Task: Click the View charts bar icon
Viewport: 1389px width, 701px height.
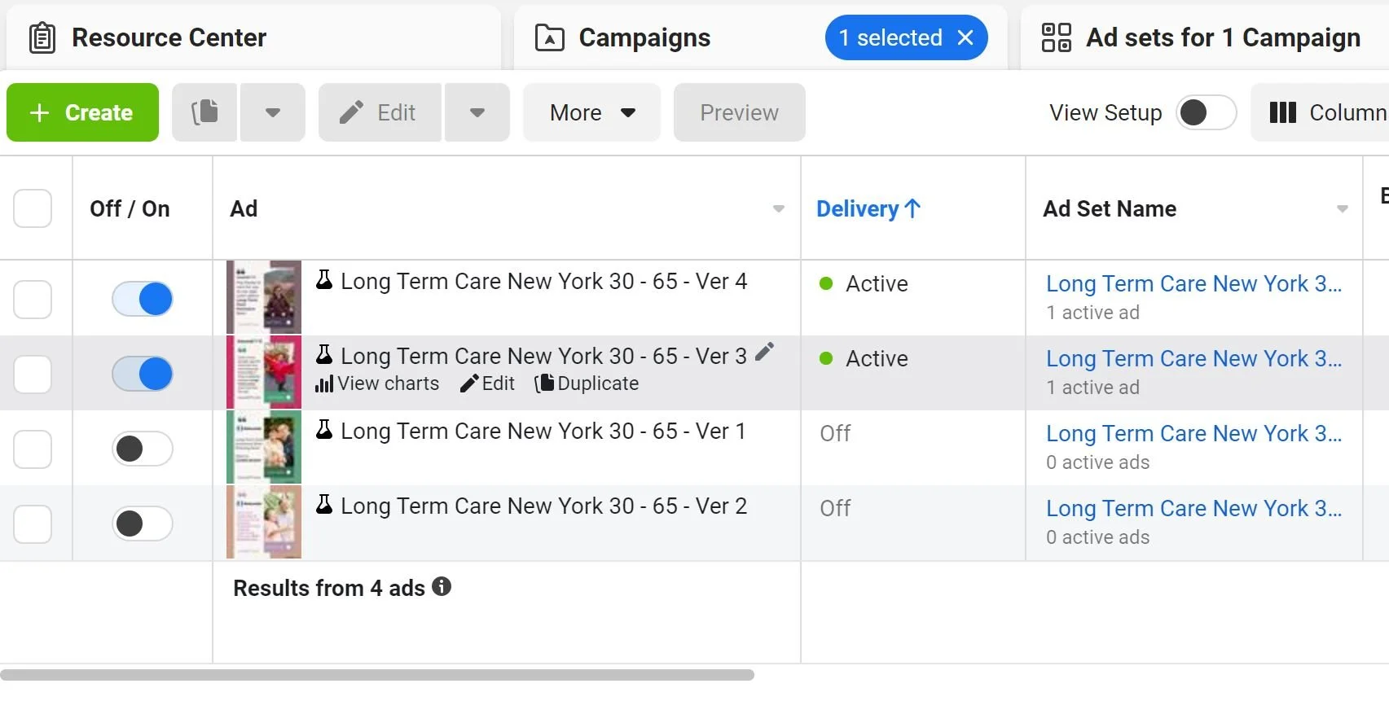Action: (324, 383)
